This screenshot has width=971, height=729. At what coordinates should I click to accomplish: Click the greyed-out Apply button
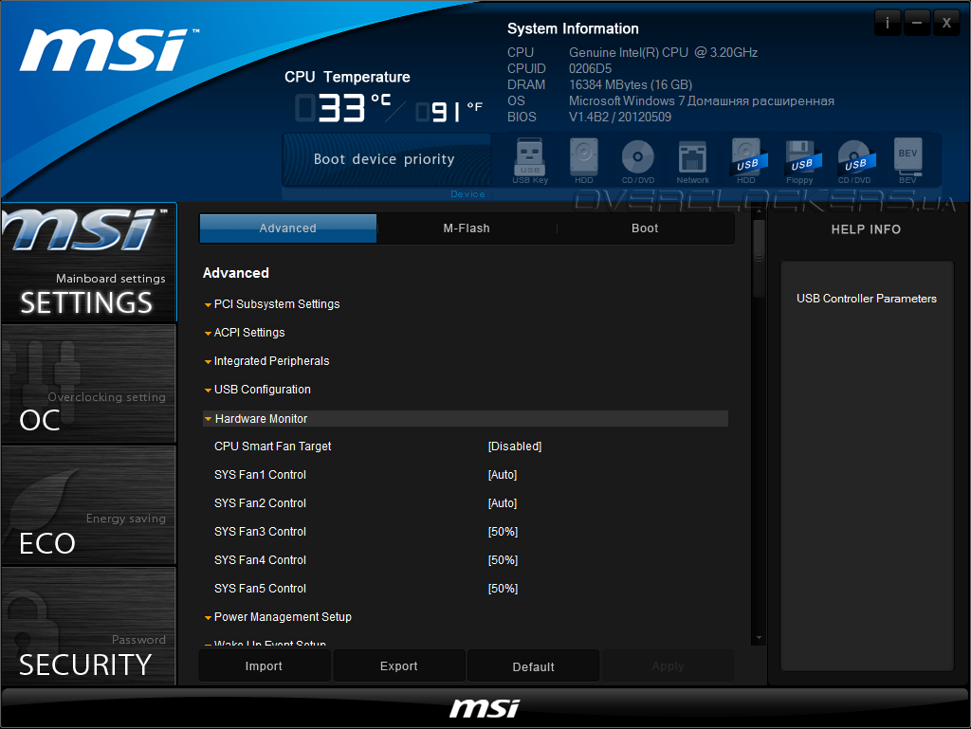(668, 665)
